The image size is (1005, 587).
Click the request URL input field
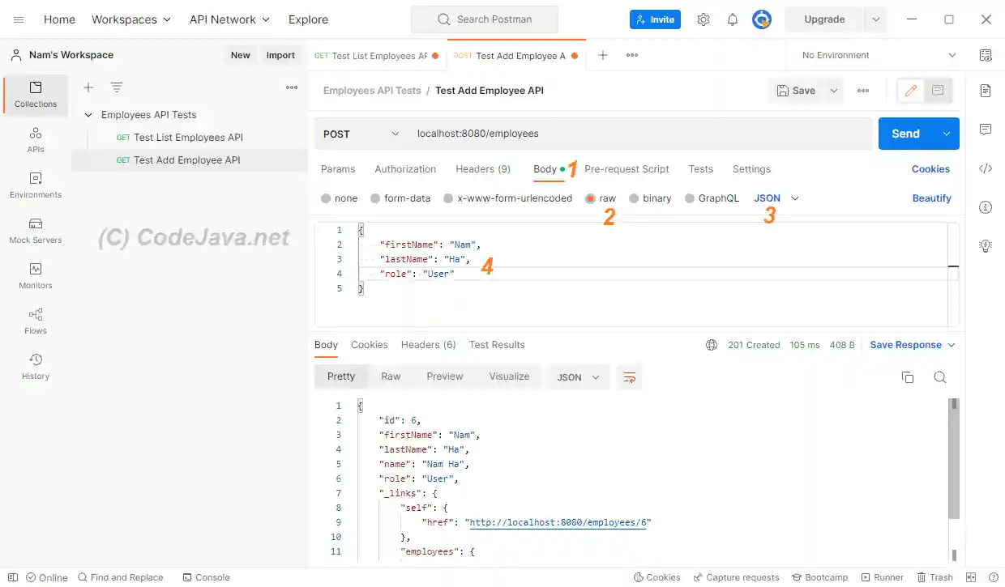tap(567, 133)
